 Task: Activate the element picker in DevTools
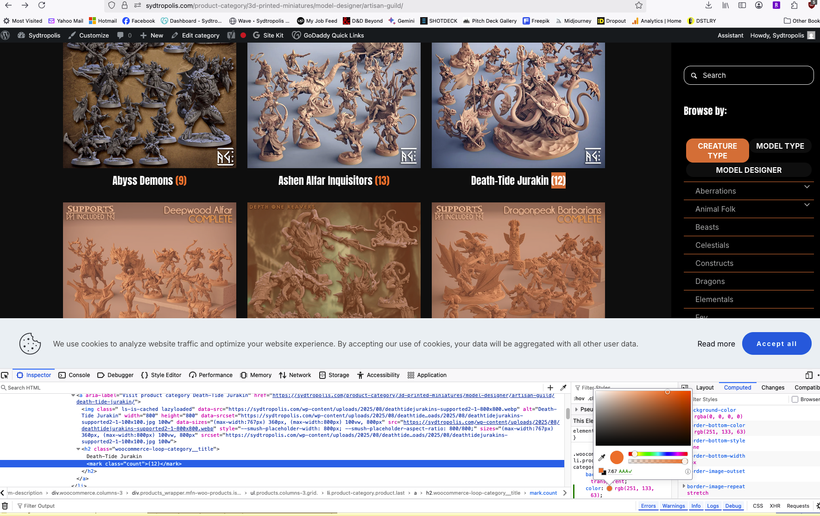coord(5,375)
